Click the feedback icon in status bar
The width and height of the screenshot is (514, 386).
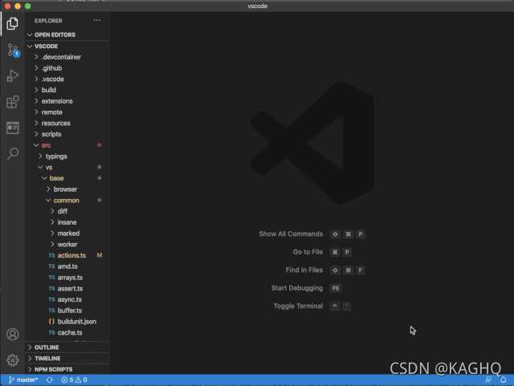pos(488,380)
